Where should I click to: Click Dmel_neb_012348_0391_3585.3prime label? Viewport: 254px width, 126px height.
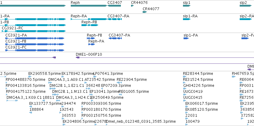pos(141,122)
